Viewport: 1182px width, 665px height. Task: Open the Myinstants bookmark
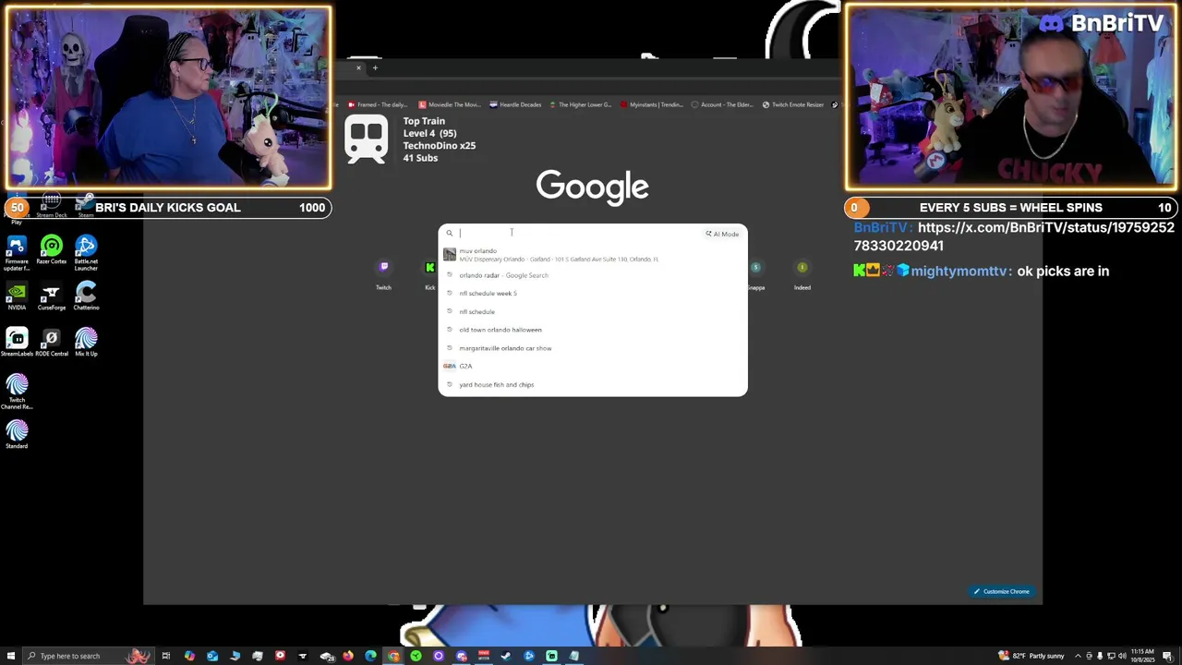click(652, 104)
